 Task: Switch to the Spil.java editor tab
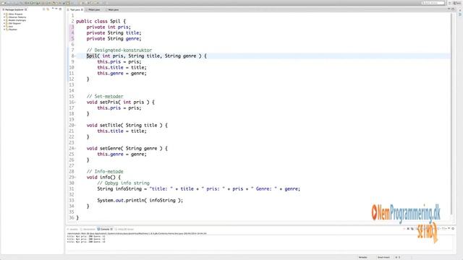coord(75,9)
